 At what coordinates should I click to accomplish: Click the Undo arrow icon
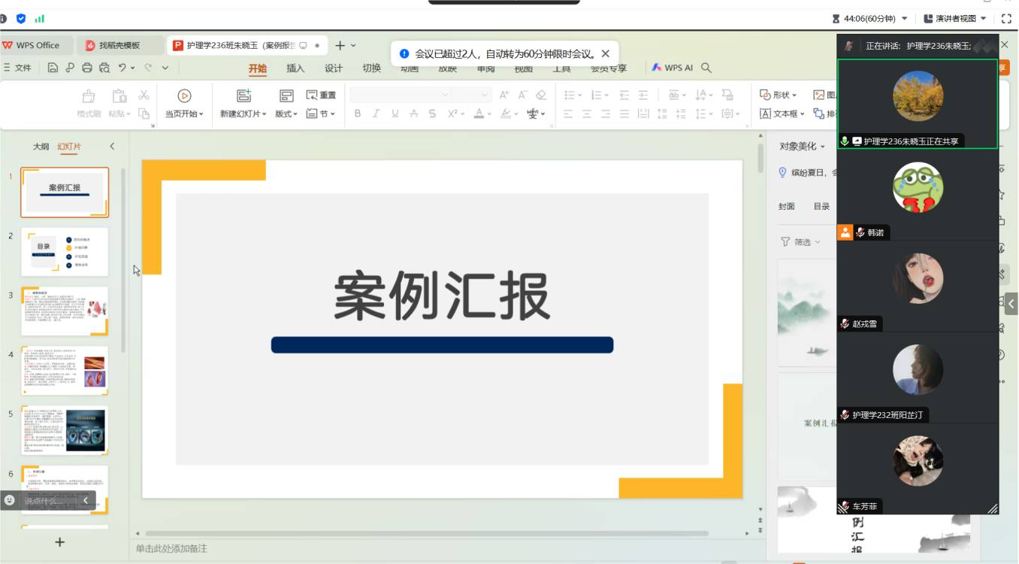pyautogui.click(x=122, y=68)
